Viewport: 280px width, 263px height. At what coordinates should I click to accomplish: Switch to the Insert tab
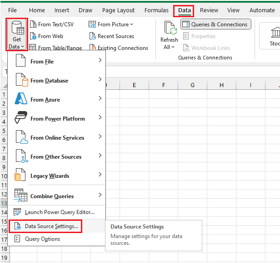(x=62, y=10)
